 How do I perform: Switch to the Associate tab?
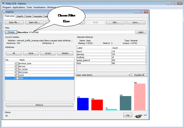[x=38, y=16]
